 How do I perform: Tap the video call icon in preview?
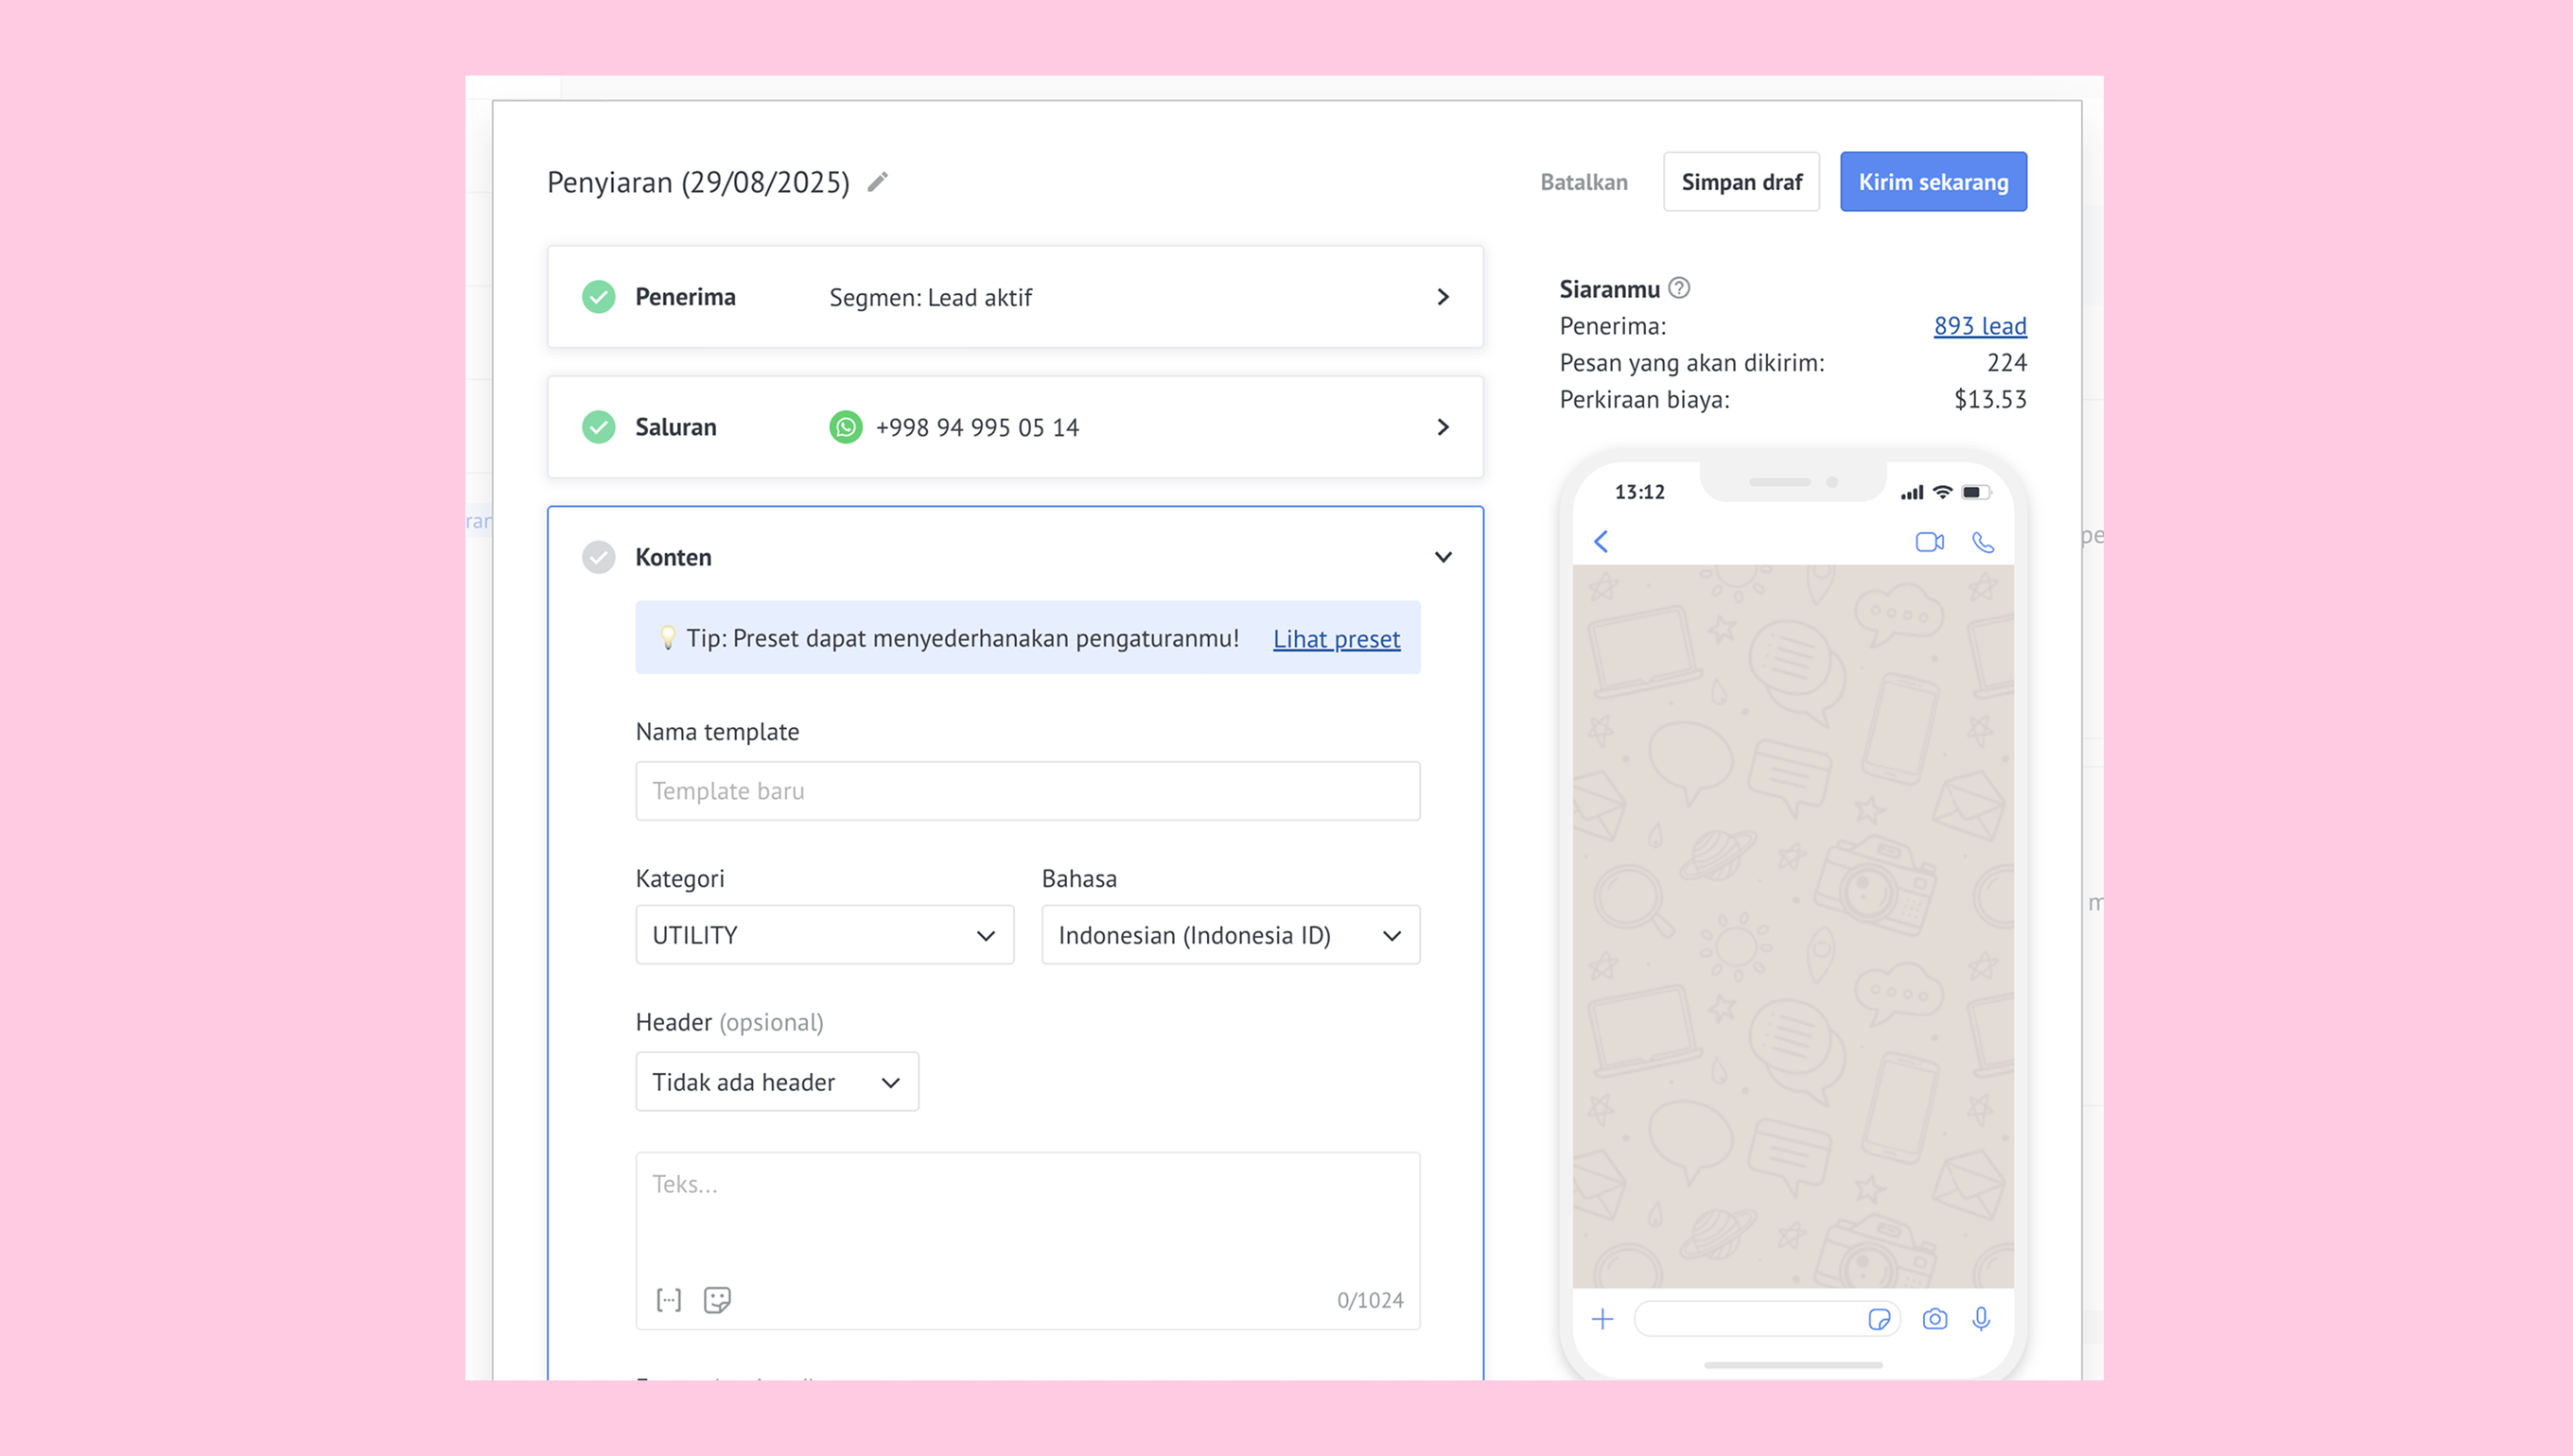(1929, 541)
